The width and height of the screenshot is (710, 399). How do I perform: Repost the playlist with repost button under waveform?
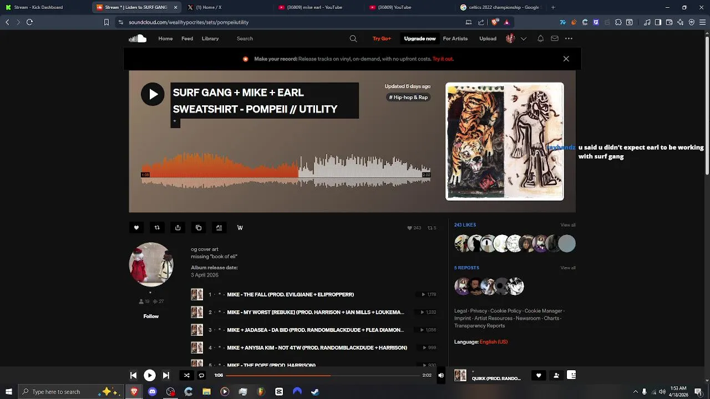coord(157,228)
